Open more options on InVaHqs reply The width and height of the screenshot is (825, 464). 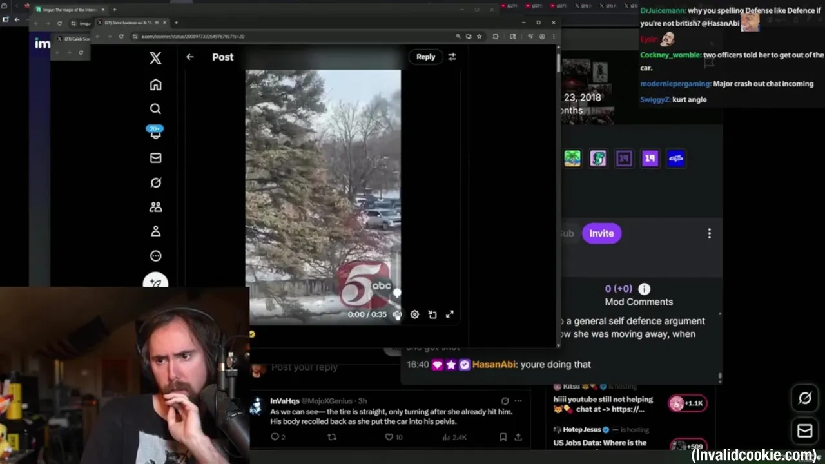coord(518,401)
